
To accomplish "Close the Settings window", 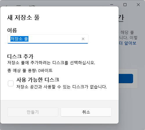I will tap(138, 5).
